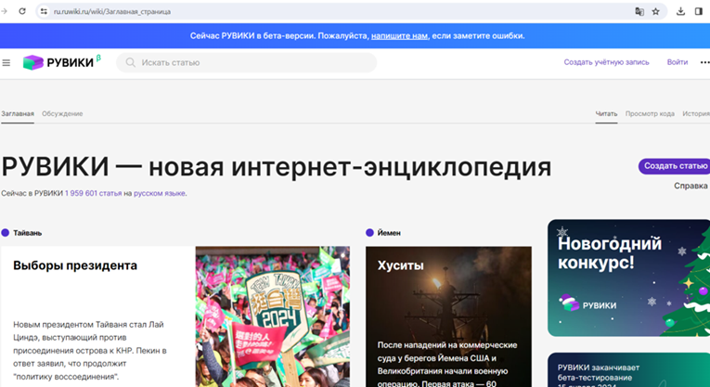Open the Хуситы article card
710x387 pixels.
[448, 316]
